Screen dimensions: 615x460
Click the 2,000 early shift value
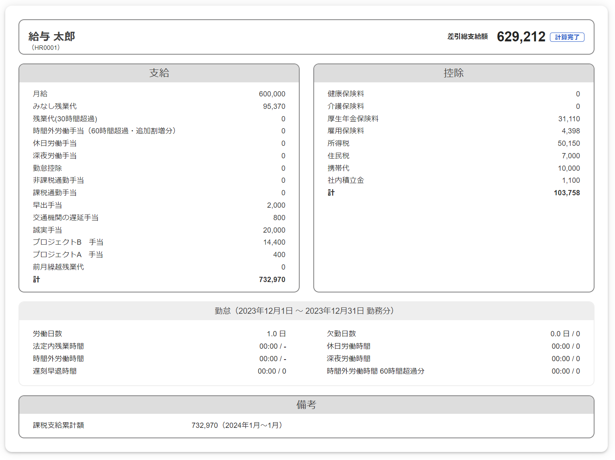pos(276,205)
